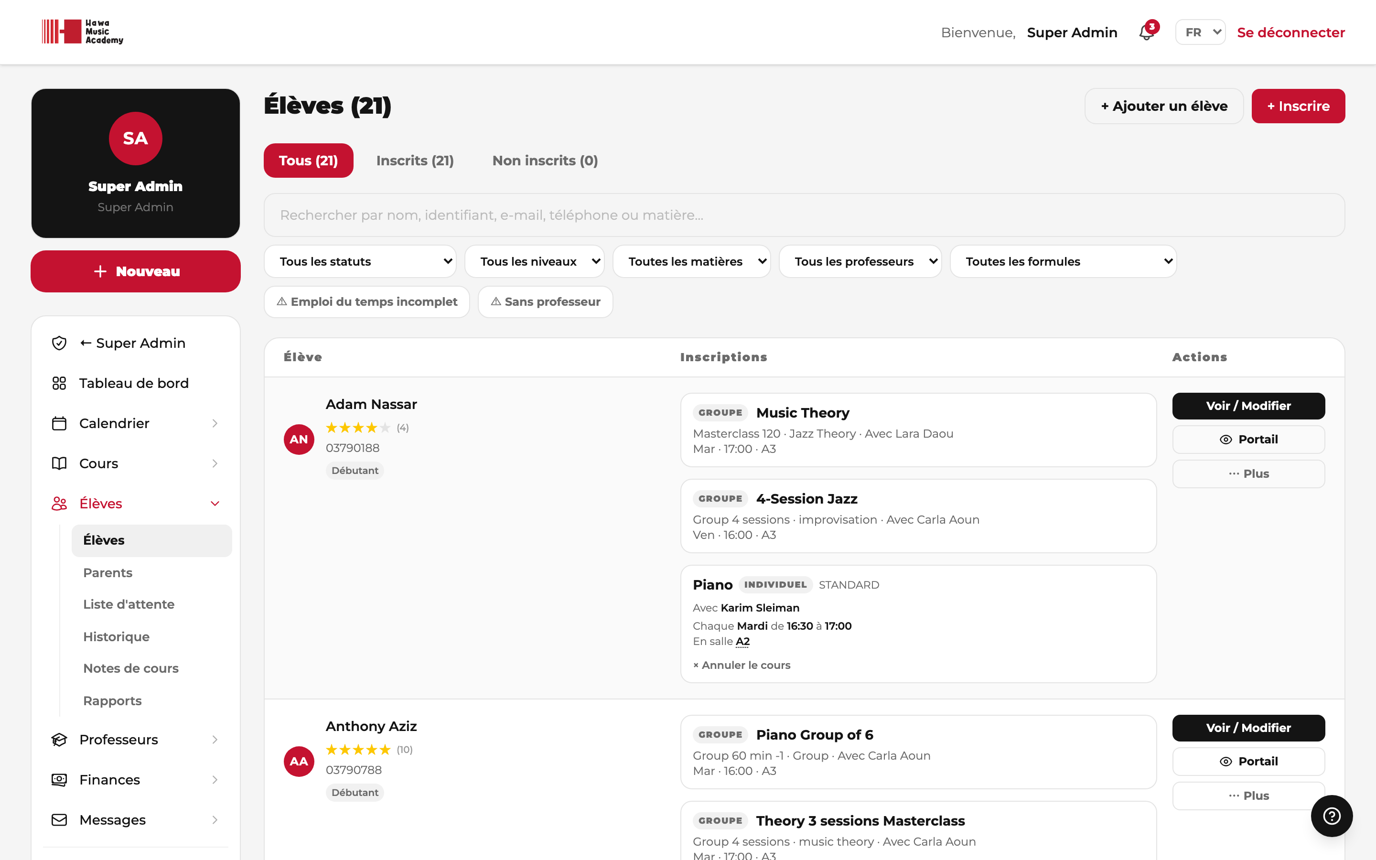Open Liste d'attente in the sidebar
The width and height of the screenshot is (1376, 860).
pyautogui.click(x=129, y=604)
